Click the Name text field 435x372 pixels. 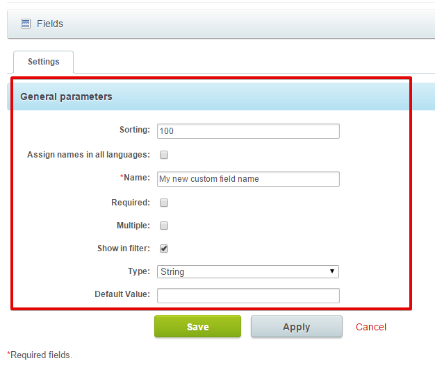point(248,179)
